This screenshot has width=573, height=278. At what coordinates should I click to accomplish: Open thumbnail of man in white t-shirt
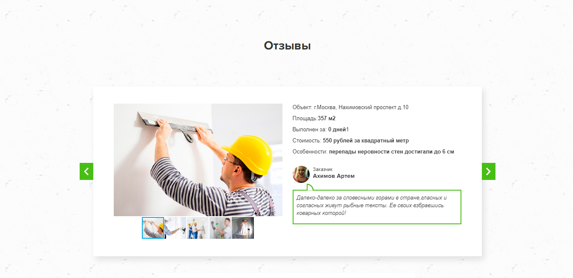click(x=220, y=228)
